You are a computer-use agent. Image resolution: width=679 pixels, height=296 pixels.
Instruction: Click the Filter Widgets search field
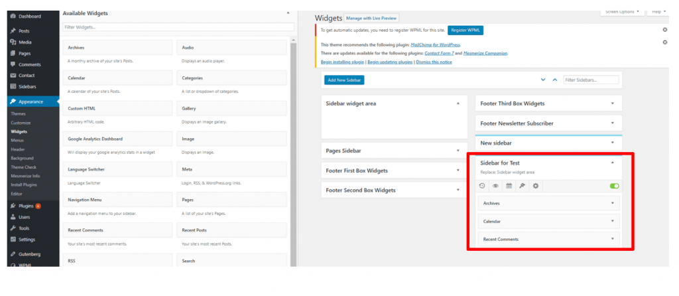[x=178, y=27]
